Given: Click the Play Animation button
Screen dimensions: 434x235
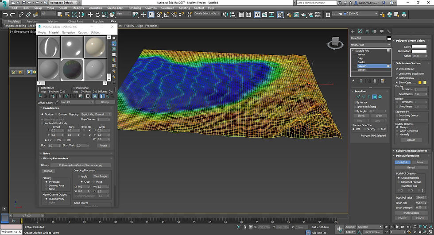Looking at the screenshot, I should point(398,227).
